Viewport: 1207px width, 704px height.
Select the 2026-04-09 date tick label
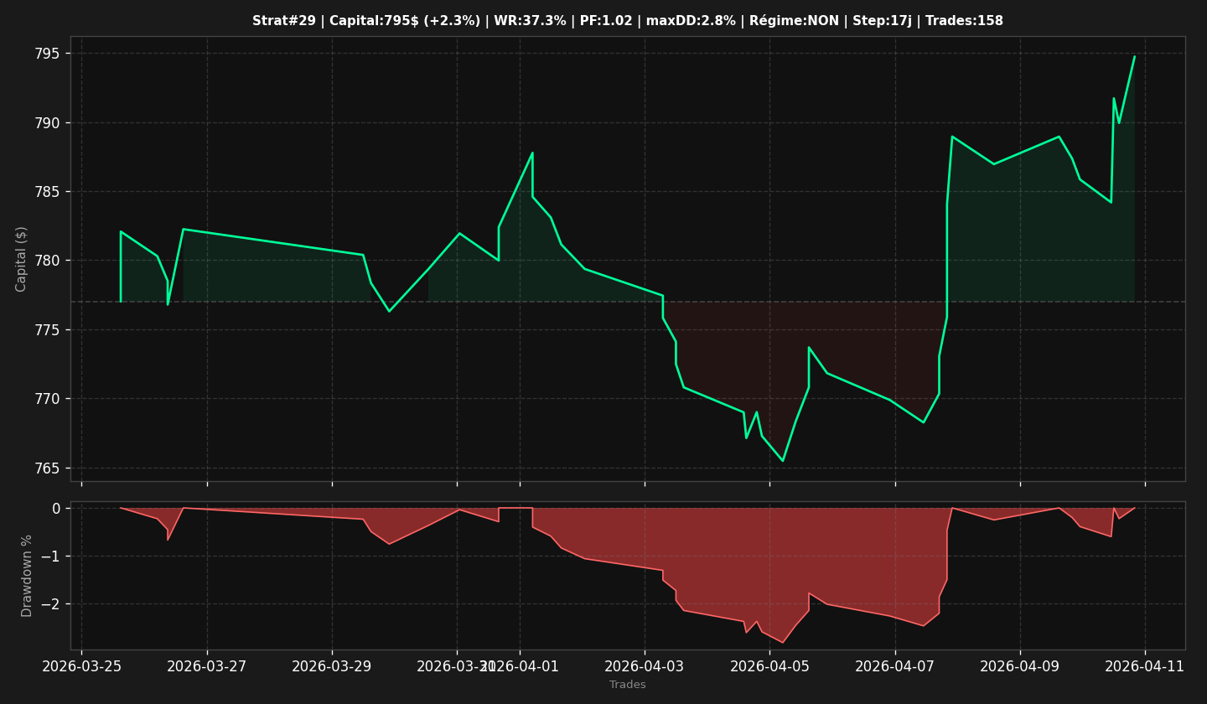click(1020, 666)
